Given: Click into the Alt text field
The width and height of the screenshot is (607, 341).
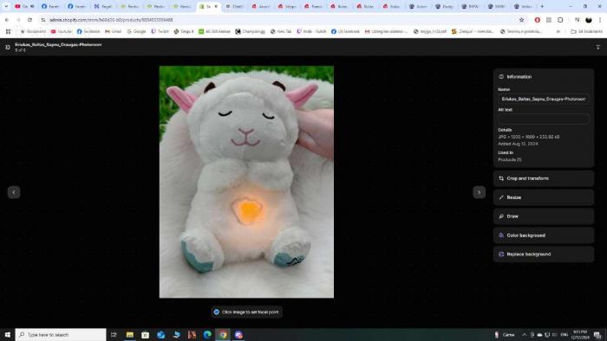Looking at the screenshot, I should [544, 119].
